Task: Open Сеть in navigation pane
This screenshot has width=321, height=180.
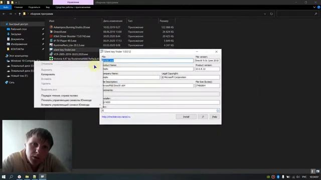Action: pyautogui.click(x=12, y=82)
